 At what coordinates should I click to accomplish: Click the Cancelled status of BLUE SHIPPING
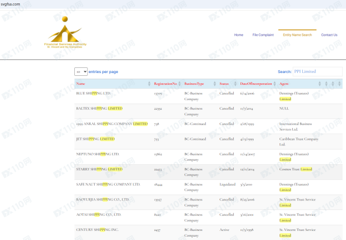(x=227, y=93)
